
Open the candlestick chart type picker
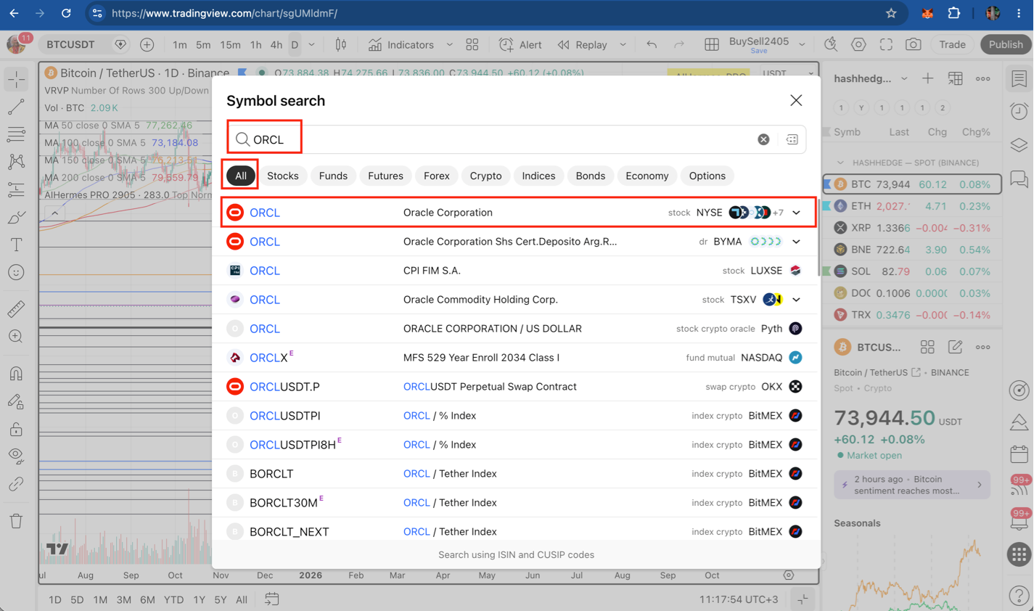coord(340,45)
